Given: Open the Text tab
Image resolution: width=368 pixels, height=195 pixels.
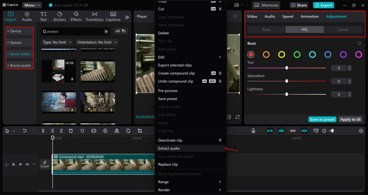Looking at the screenshot, I should [x=43, y=17].
